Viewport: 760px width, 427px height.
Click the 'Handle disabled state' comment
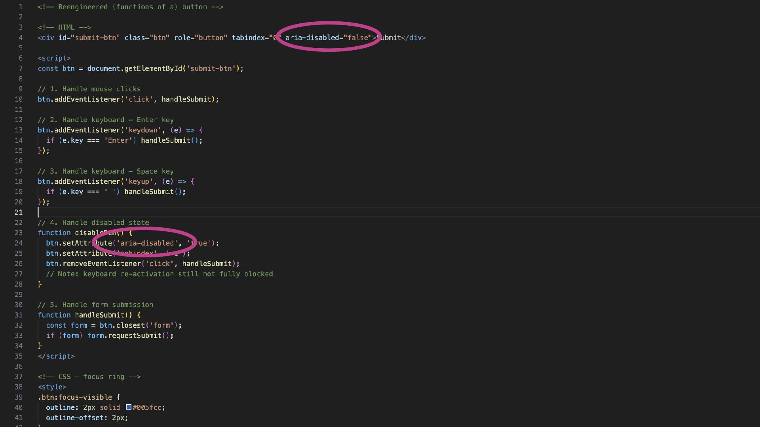93,223
